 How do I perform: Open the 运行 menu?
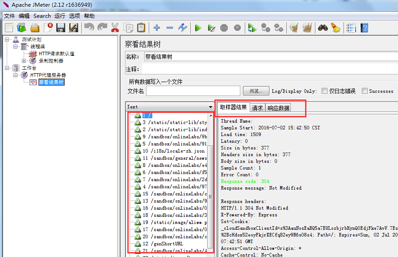[x=60, y=16]
